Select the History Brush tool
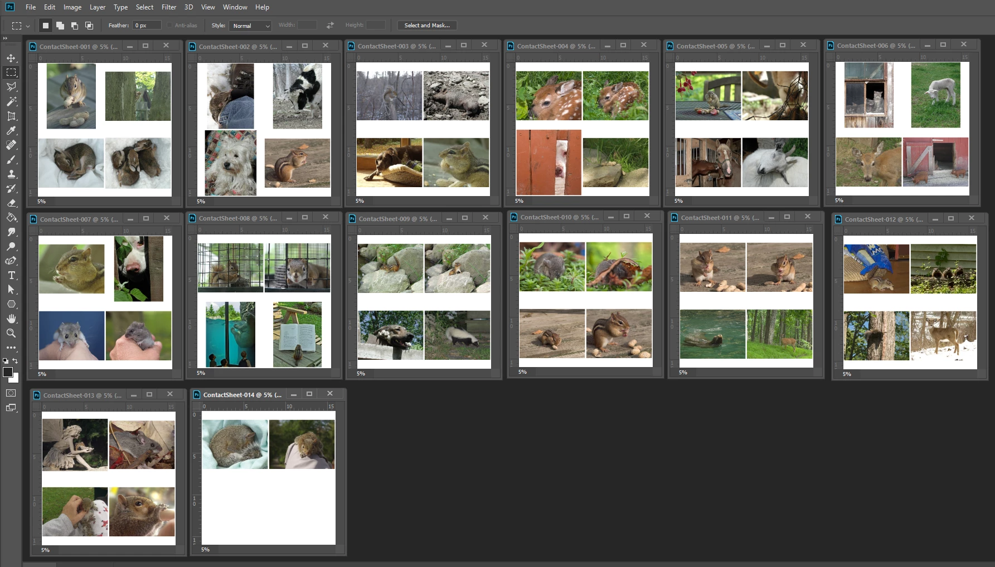Screen dimensions: 995x567 [11, 188]
